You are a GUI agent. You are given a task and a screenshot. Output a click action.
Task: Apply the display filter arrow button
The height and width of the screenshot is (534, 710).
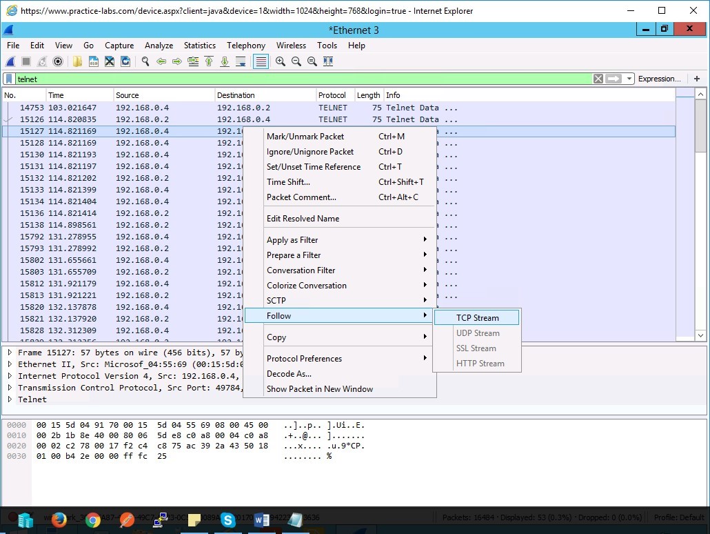pyautogui.click(x=613, y=79)
